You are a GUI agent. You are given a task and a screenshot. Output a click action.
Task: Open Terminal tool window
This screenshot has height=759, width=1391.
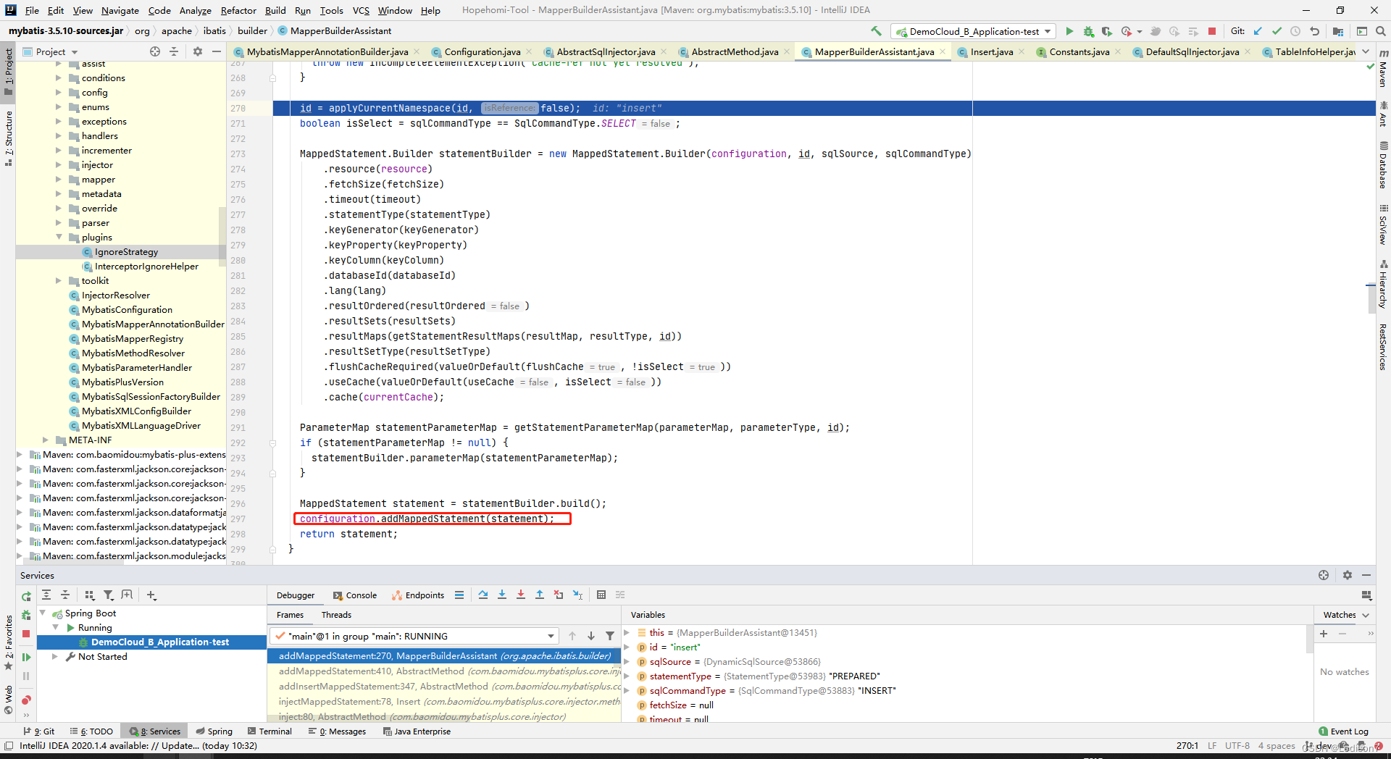tap(270, 731)
